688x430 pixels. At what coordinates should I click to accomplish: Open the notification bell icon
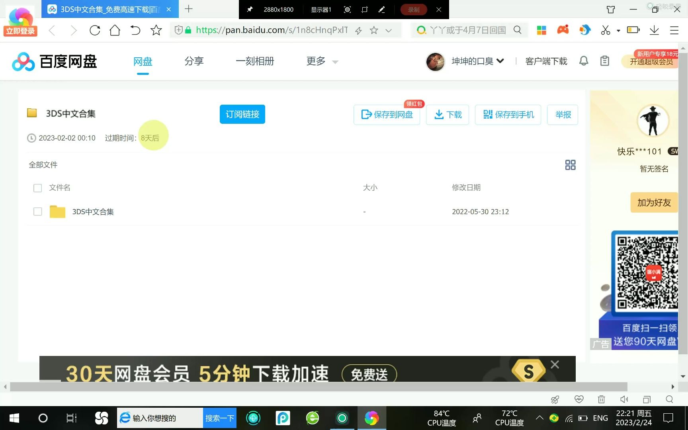pos(584,61)
